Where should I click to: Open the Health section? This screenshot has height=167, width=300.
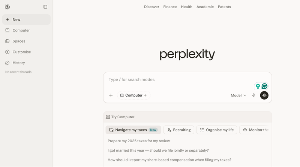186,7
